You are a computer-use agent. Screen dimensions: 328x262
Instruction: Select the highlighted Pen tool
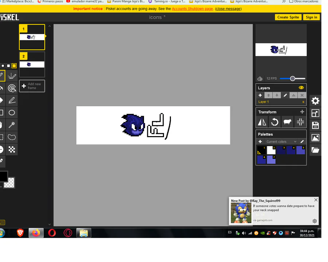tap(2, 76)
